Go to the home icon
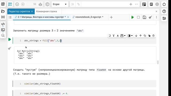 pos(164,4)
